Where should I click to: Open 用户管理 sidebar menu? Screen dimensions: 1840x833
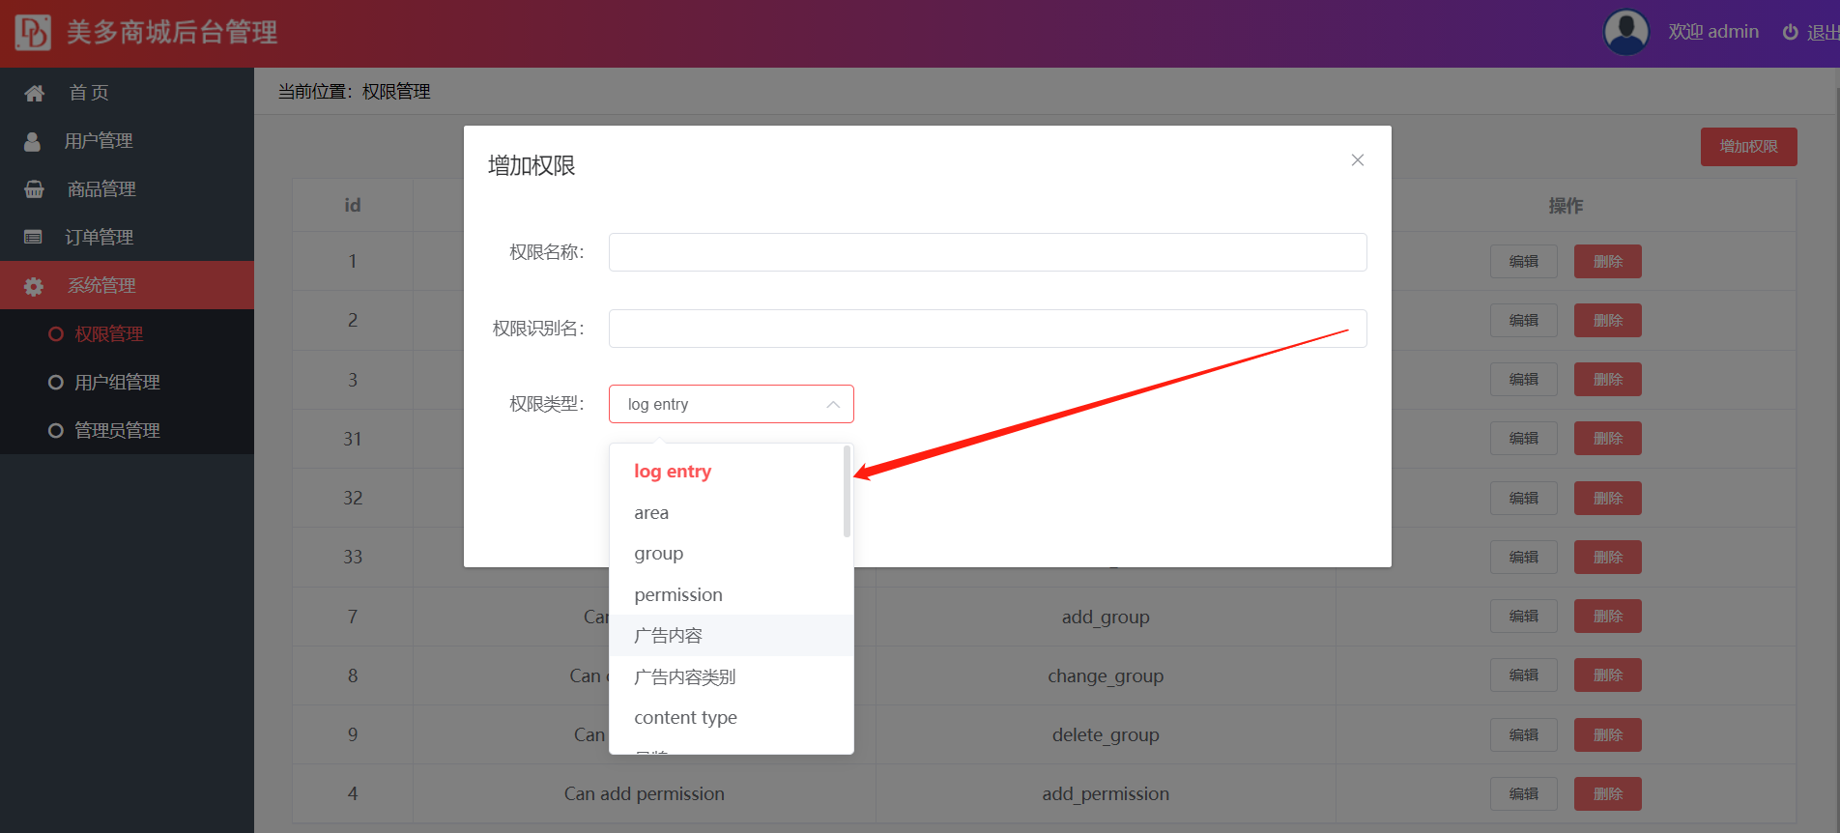click(x=127, y=140)
